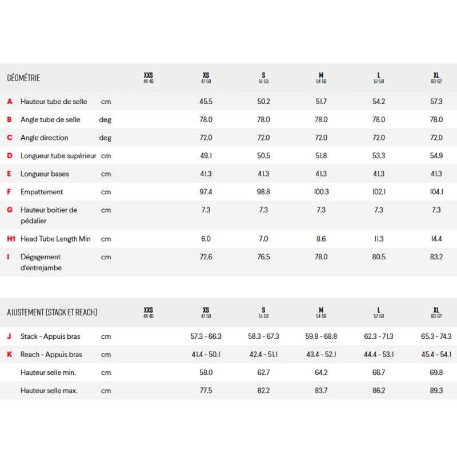457x457 pixels.
Task: Click the Head Tube Length Min label
Action: (55, 239)
